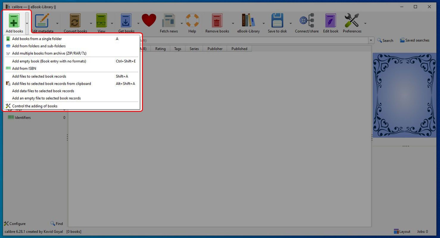Viewport: 440px width, 238px height.
Task: Click the Search button
Action: [x=385, y=40]
